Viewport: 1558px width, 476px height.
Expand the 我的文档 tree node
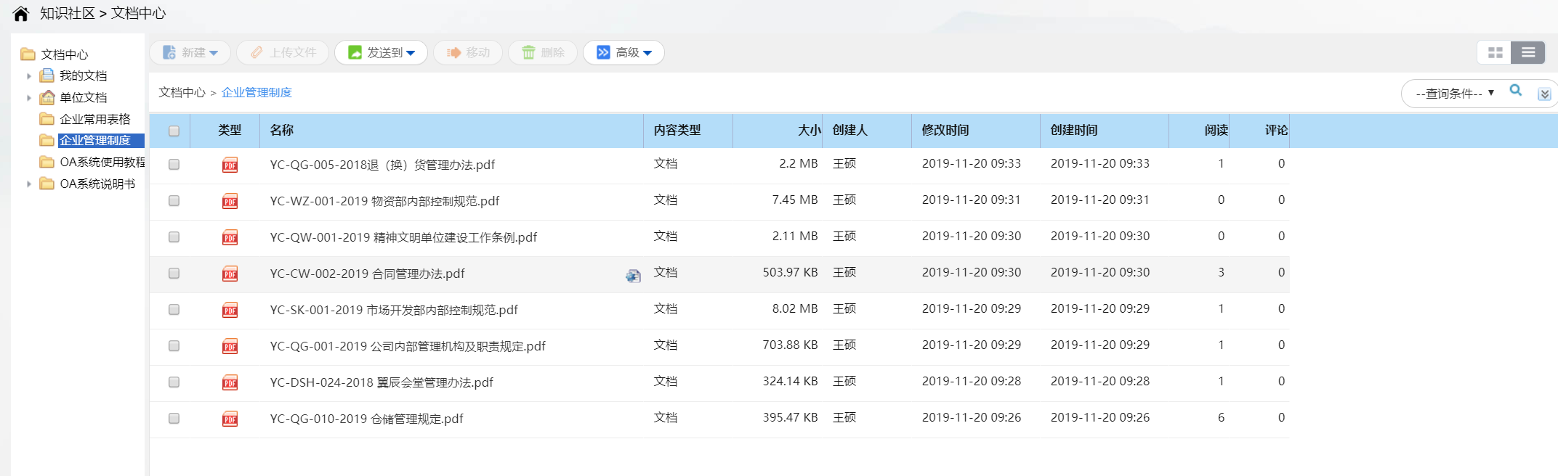point(29,75)
